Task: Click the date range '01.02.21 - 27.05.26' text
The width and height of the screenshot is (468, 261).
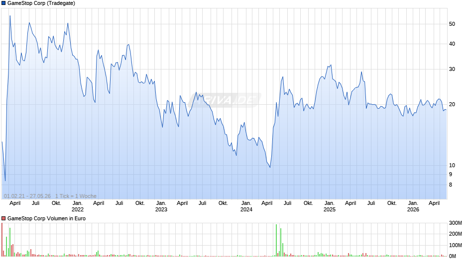Action: tap(27, 196)
